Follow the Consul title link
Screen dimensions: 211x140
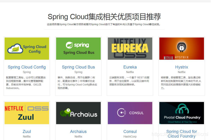[130, 131]
